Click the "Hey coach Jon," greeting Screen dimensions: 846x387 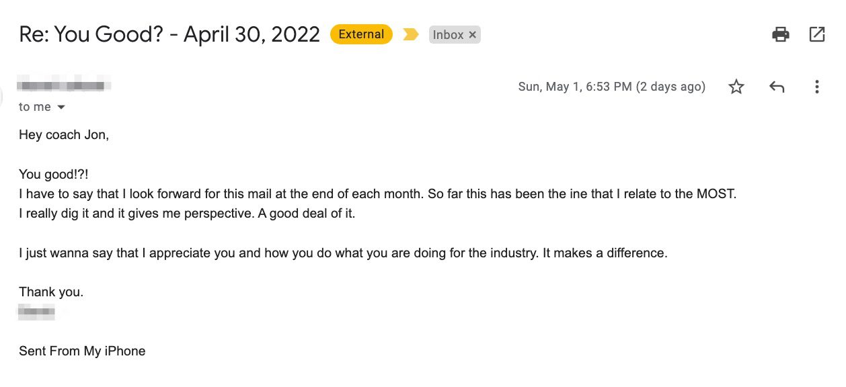[64, 134]
